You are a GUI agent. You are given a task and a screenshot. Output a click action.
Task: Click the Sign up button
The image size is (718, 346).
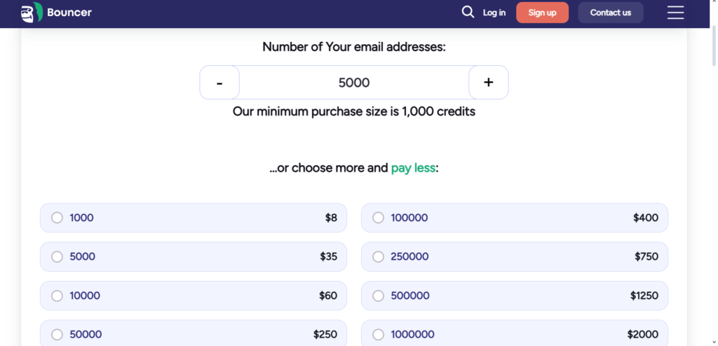542,13
